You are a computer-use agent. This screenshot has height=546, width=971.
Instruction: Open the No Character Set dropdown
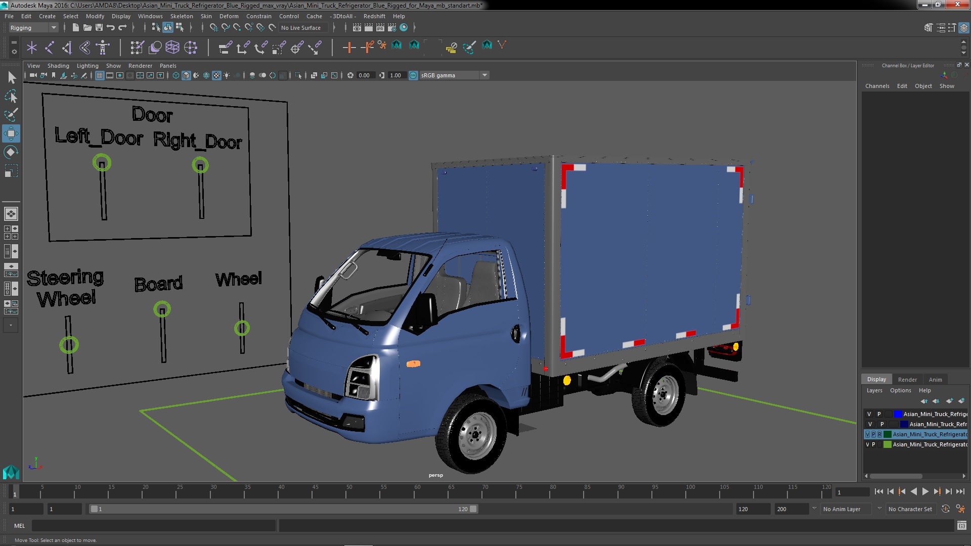click(910, 509)
